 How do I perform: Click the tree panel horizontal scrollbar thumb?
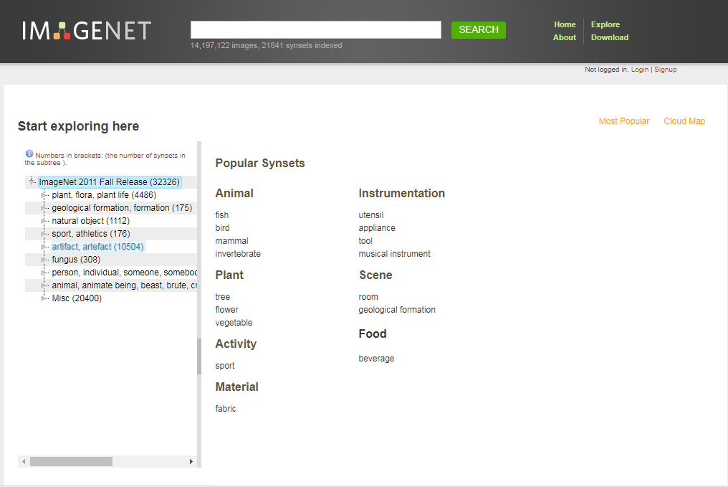pos(71,461)
